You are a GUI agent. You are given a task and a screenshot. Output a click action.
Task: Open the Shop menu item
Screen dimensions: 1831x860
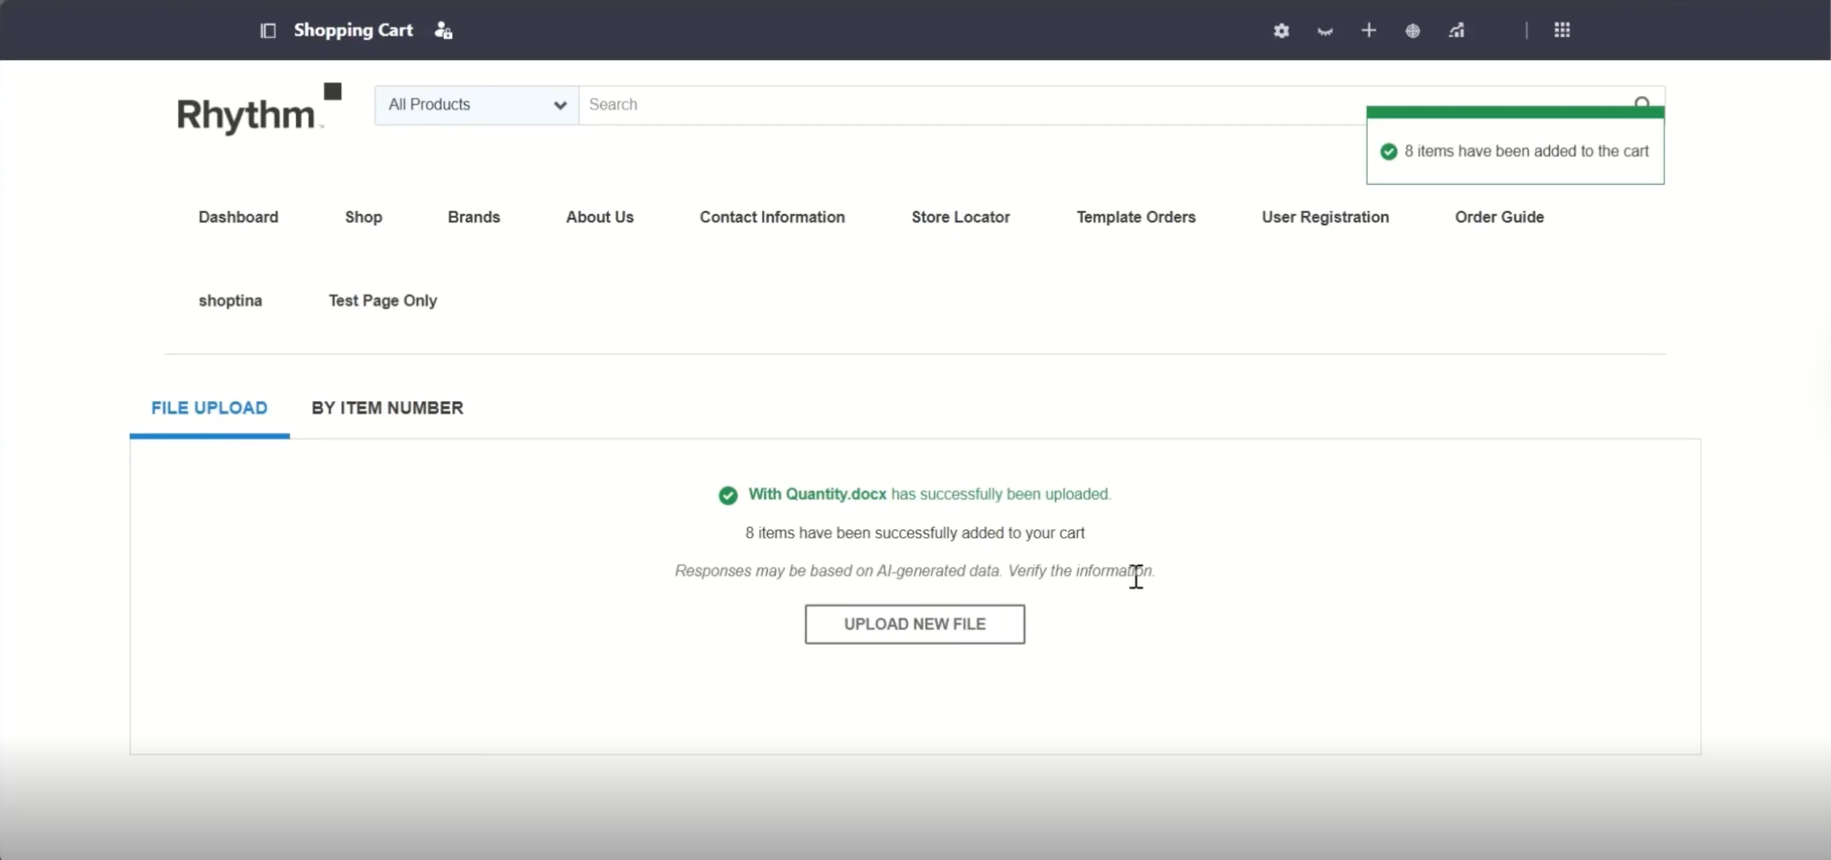coord(363,217)
